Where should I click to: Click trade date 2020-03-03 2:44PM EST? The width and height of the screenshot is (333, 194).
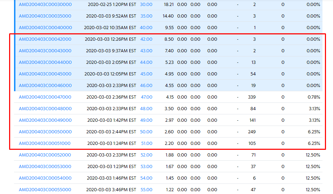(111, 132)
